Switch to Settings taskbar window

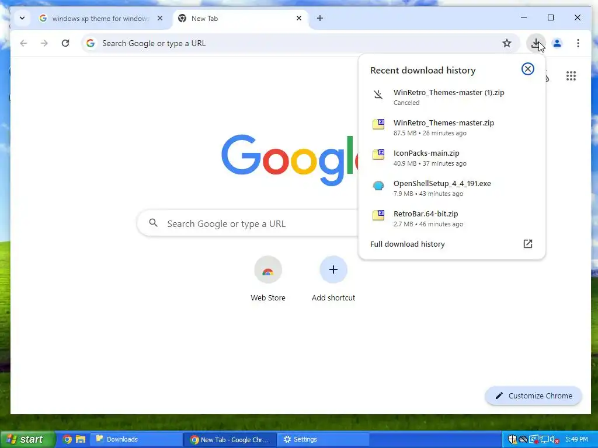point(323,439)
